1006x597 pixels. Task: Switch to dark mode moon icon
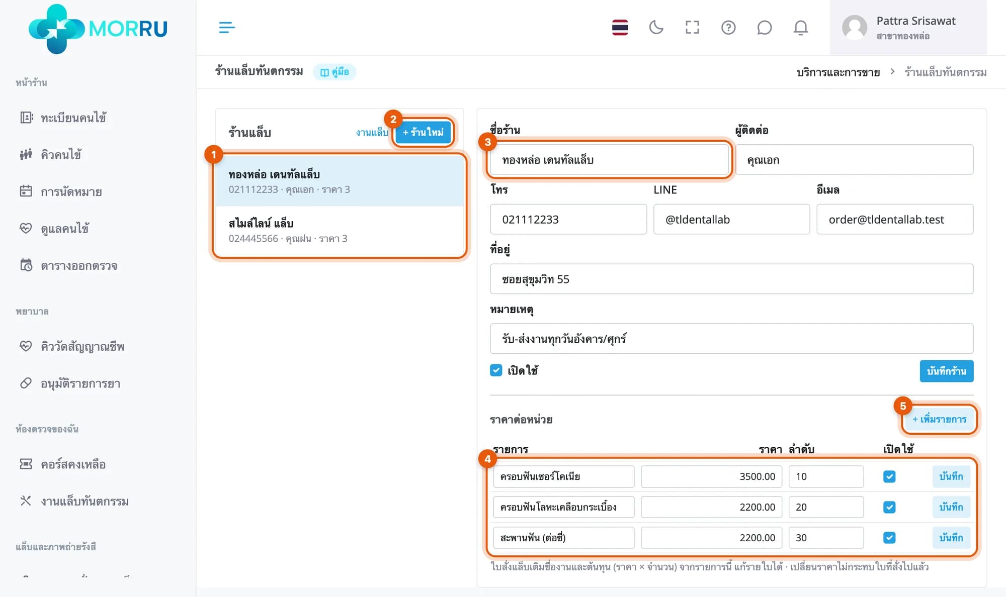[656, 27]
